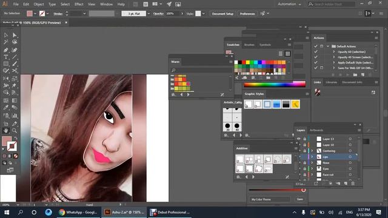The width and height of the screenshot is (388, 218).
Task: Switch swatches to list view
Action: (280, 54)
